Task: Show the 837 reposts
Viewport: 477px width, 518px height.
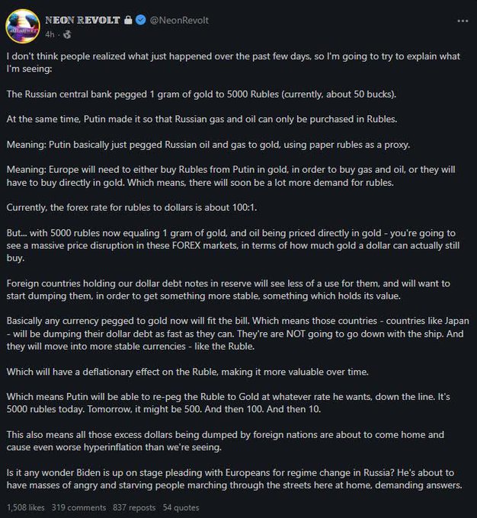Action: [134, 507]
